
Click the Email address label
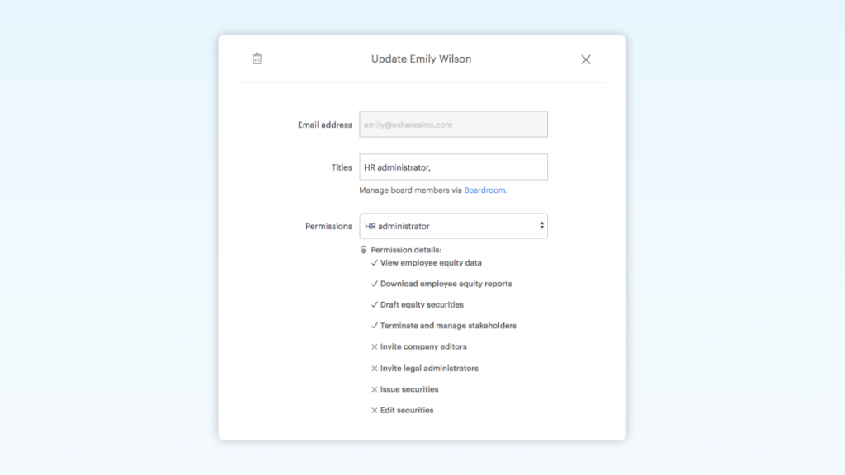tap(325, 125)
